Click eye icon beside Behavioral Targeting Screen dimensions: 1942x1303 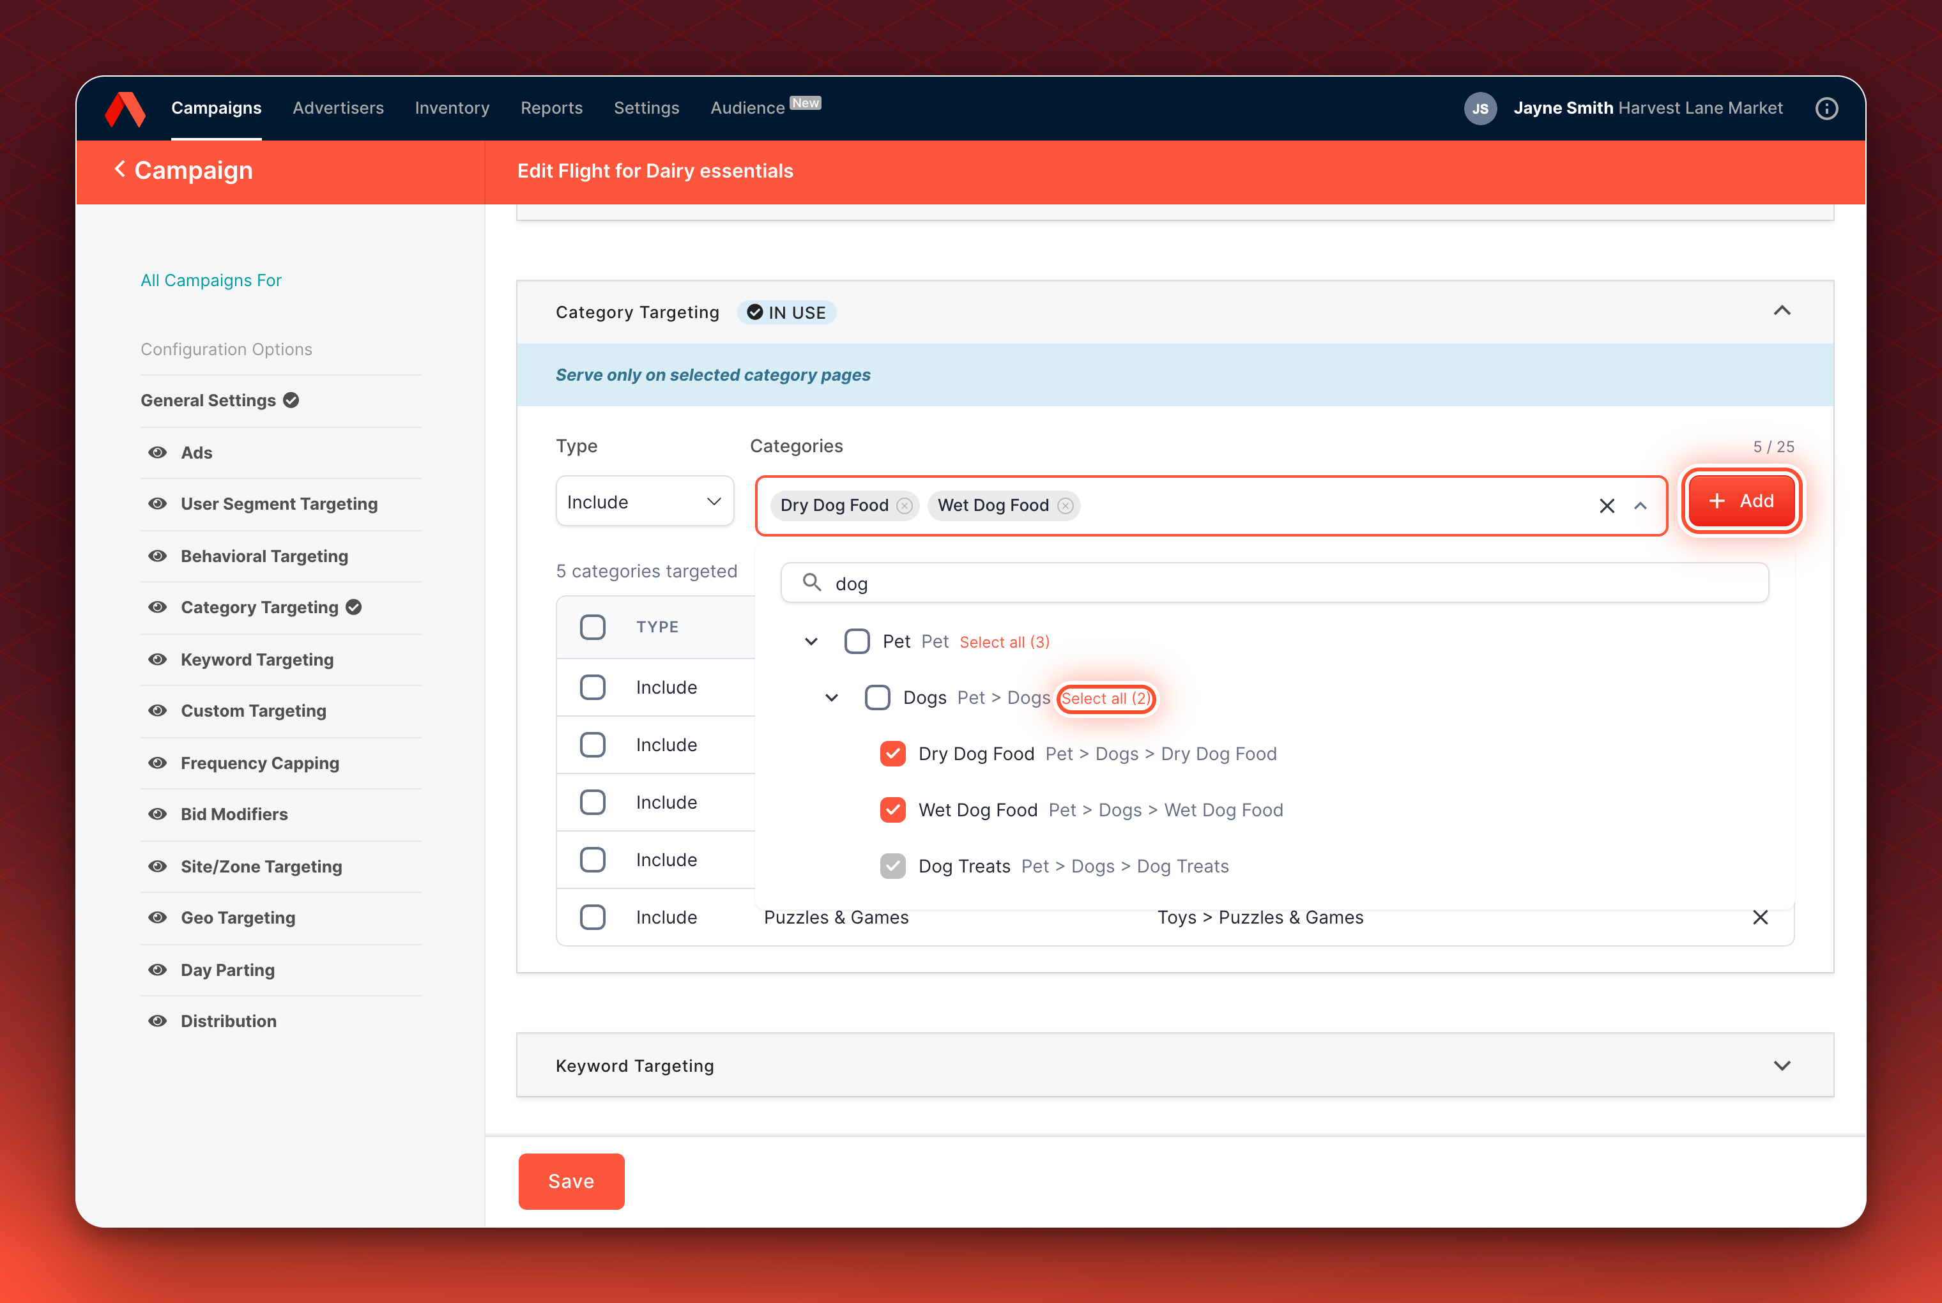(157, 556)
